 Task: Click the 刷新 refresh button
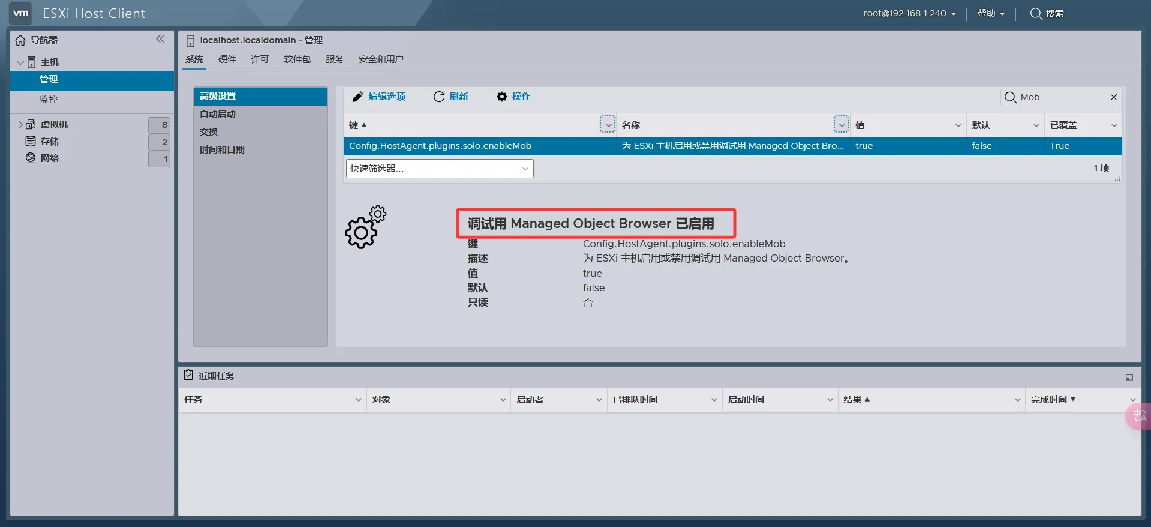(450, 97)
